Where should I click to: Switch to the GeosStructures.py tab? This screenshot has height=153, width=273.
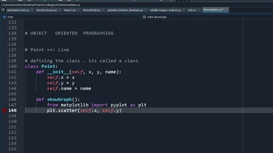coord(46,10)
